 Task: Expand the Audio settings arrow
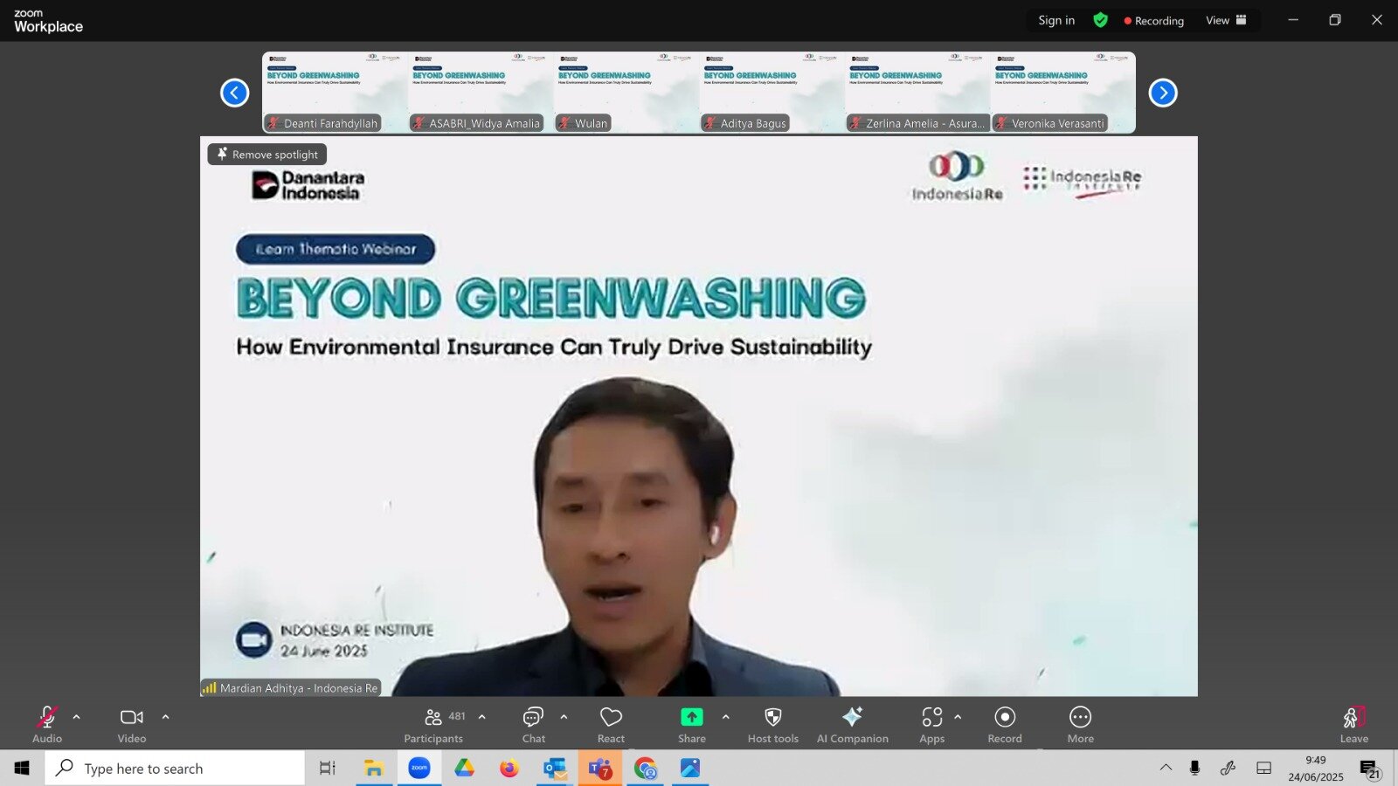click(x=77, y=717)
